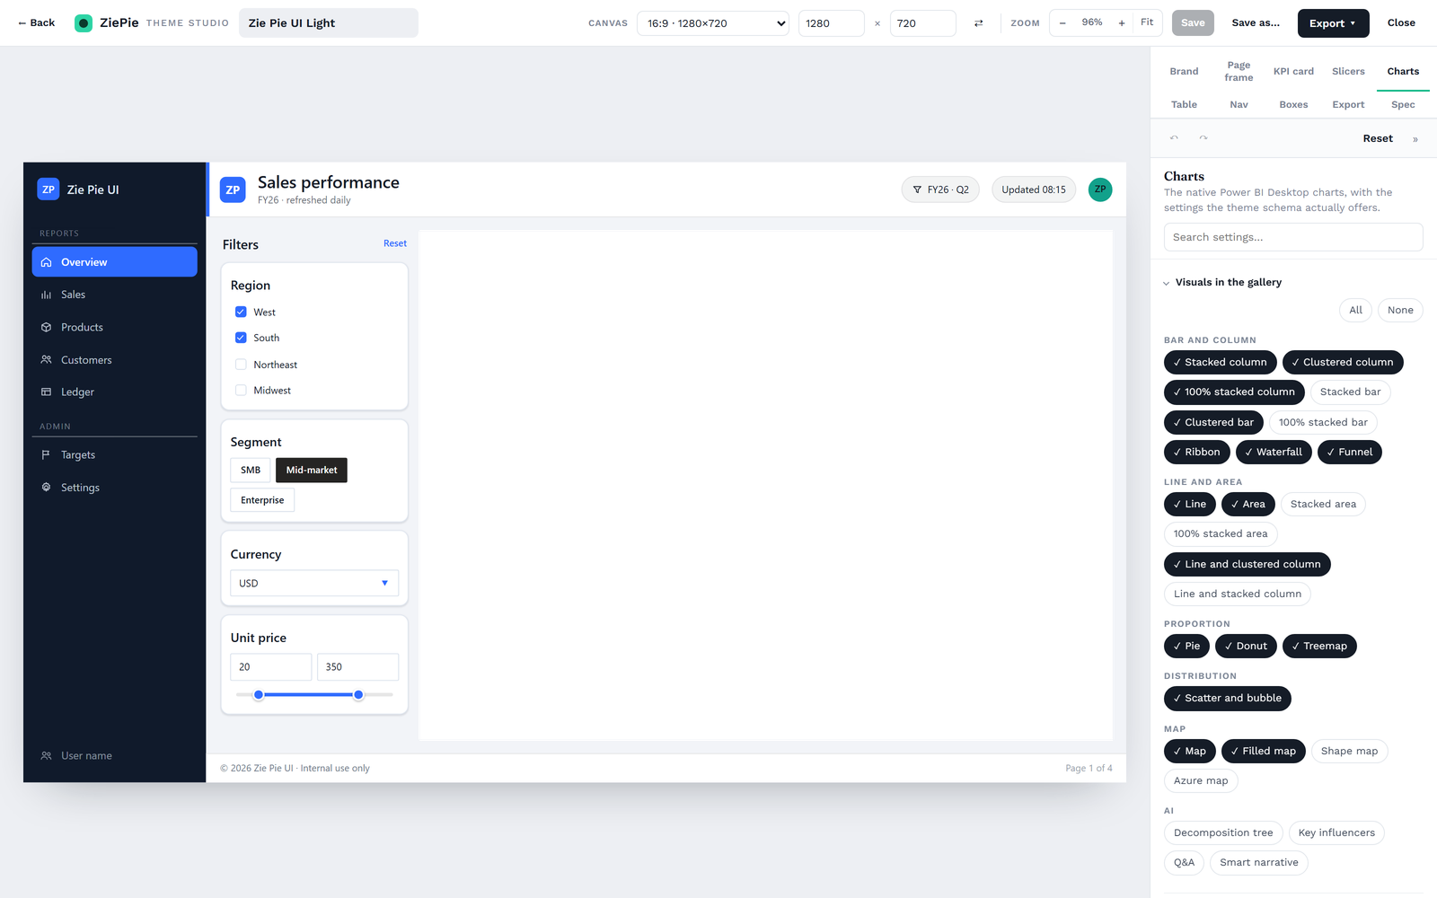Toggle the Stacked bar visual chip
Screen dimensions: 1437x898
click(1350, 392)
